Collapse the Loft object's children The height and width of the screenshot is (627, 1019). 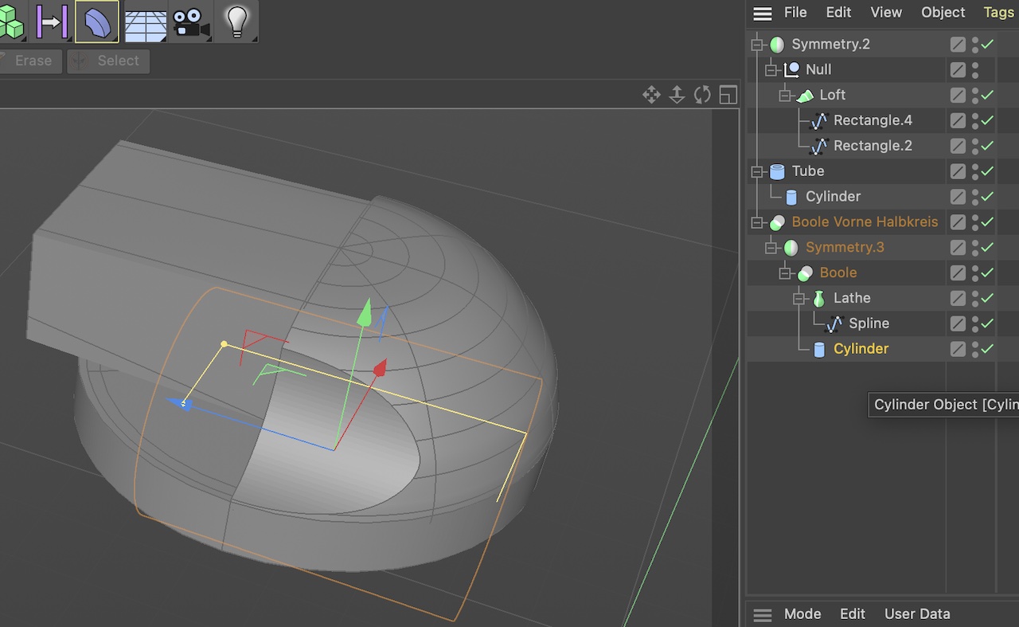pyautogui.click(x=785, y=96)
